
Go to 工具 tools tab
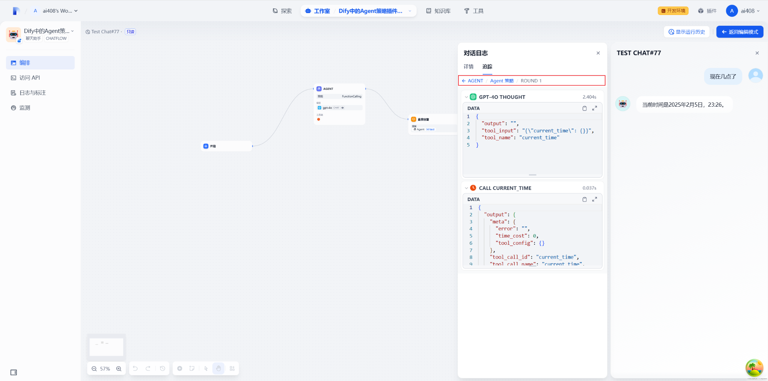[x=474, y=11]
